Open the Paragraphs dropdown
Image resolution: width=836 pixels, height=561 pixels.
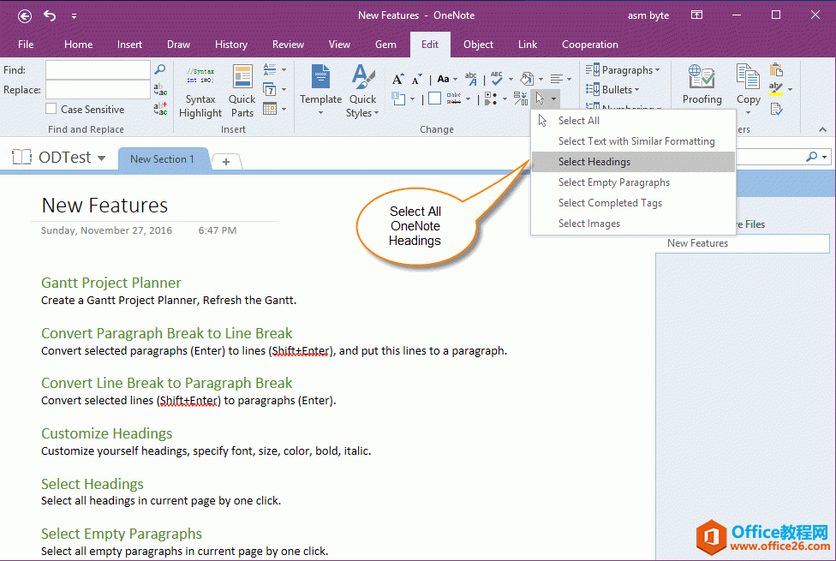pos(629,69)
